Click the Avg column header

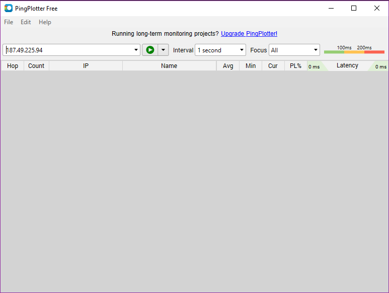[x=228, y=66]
